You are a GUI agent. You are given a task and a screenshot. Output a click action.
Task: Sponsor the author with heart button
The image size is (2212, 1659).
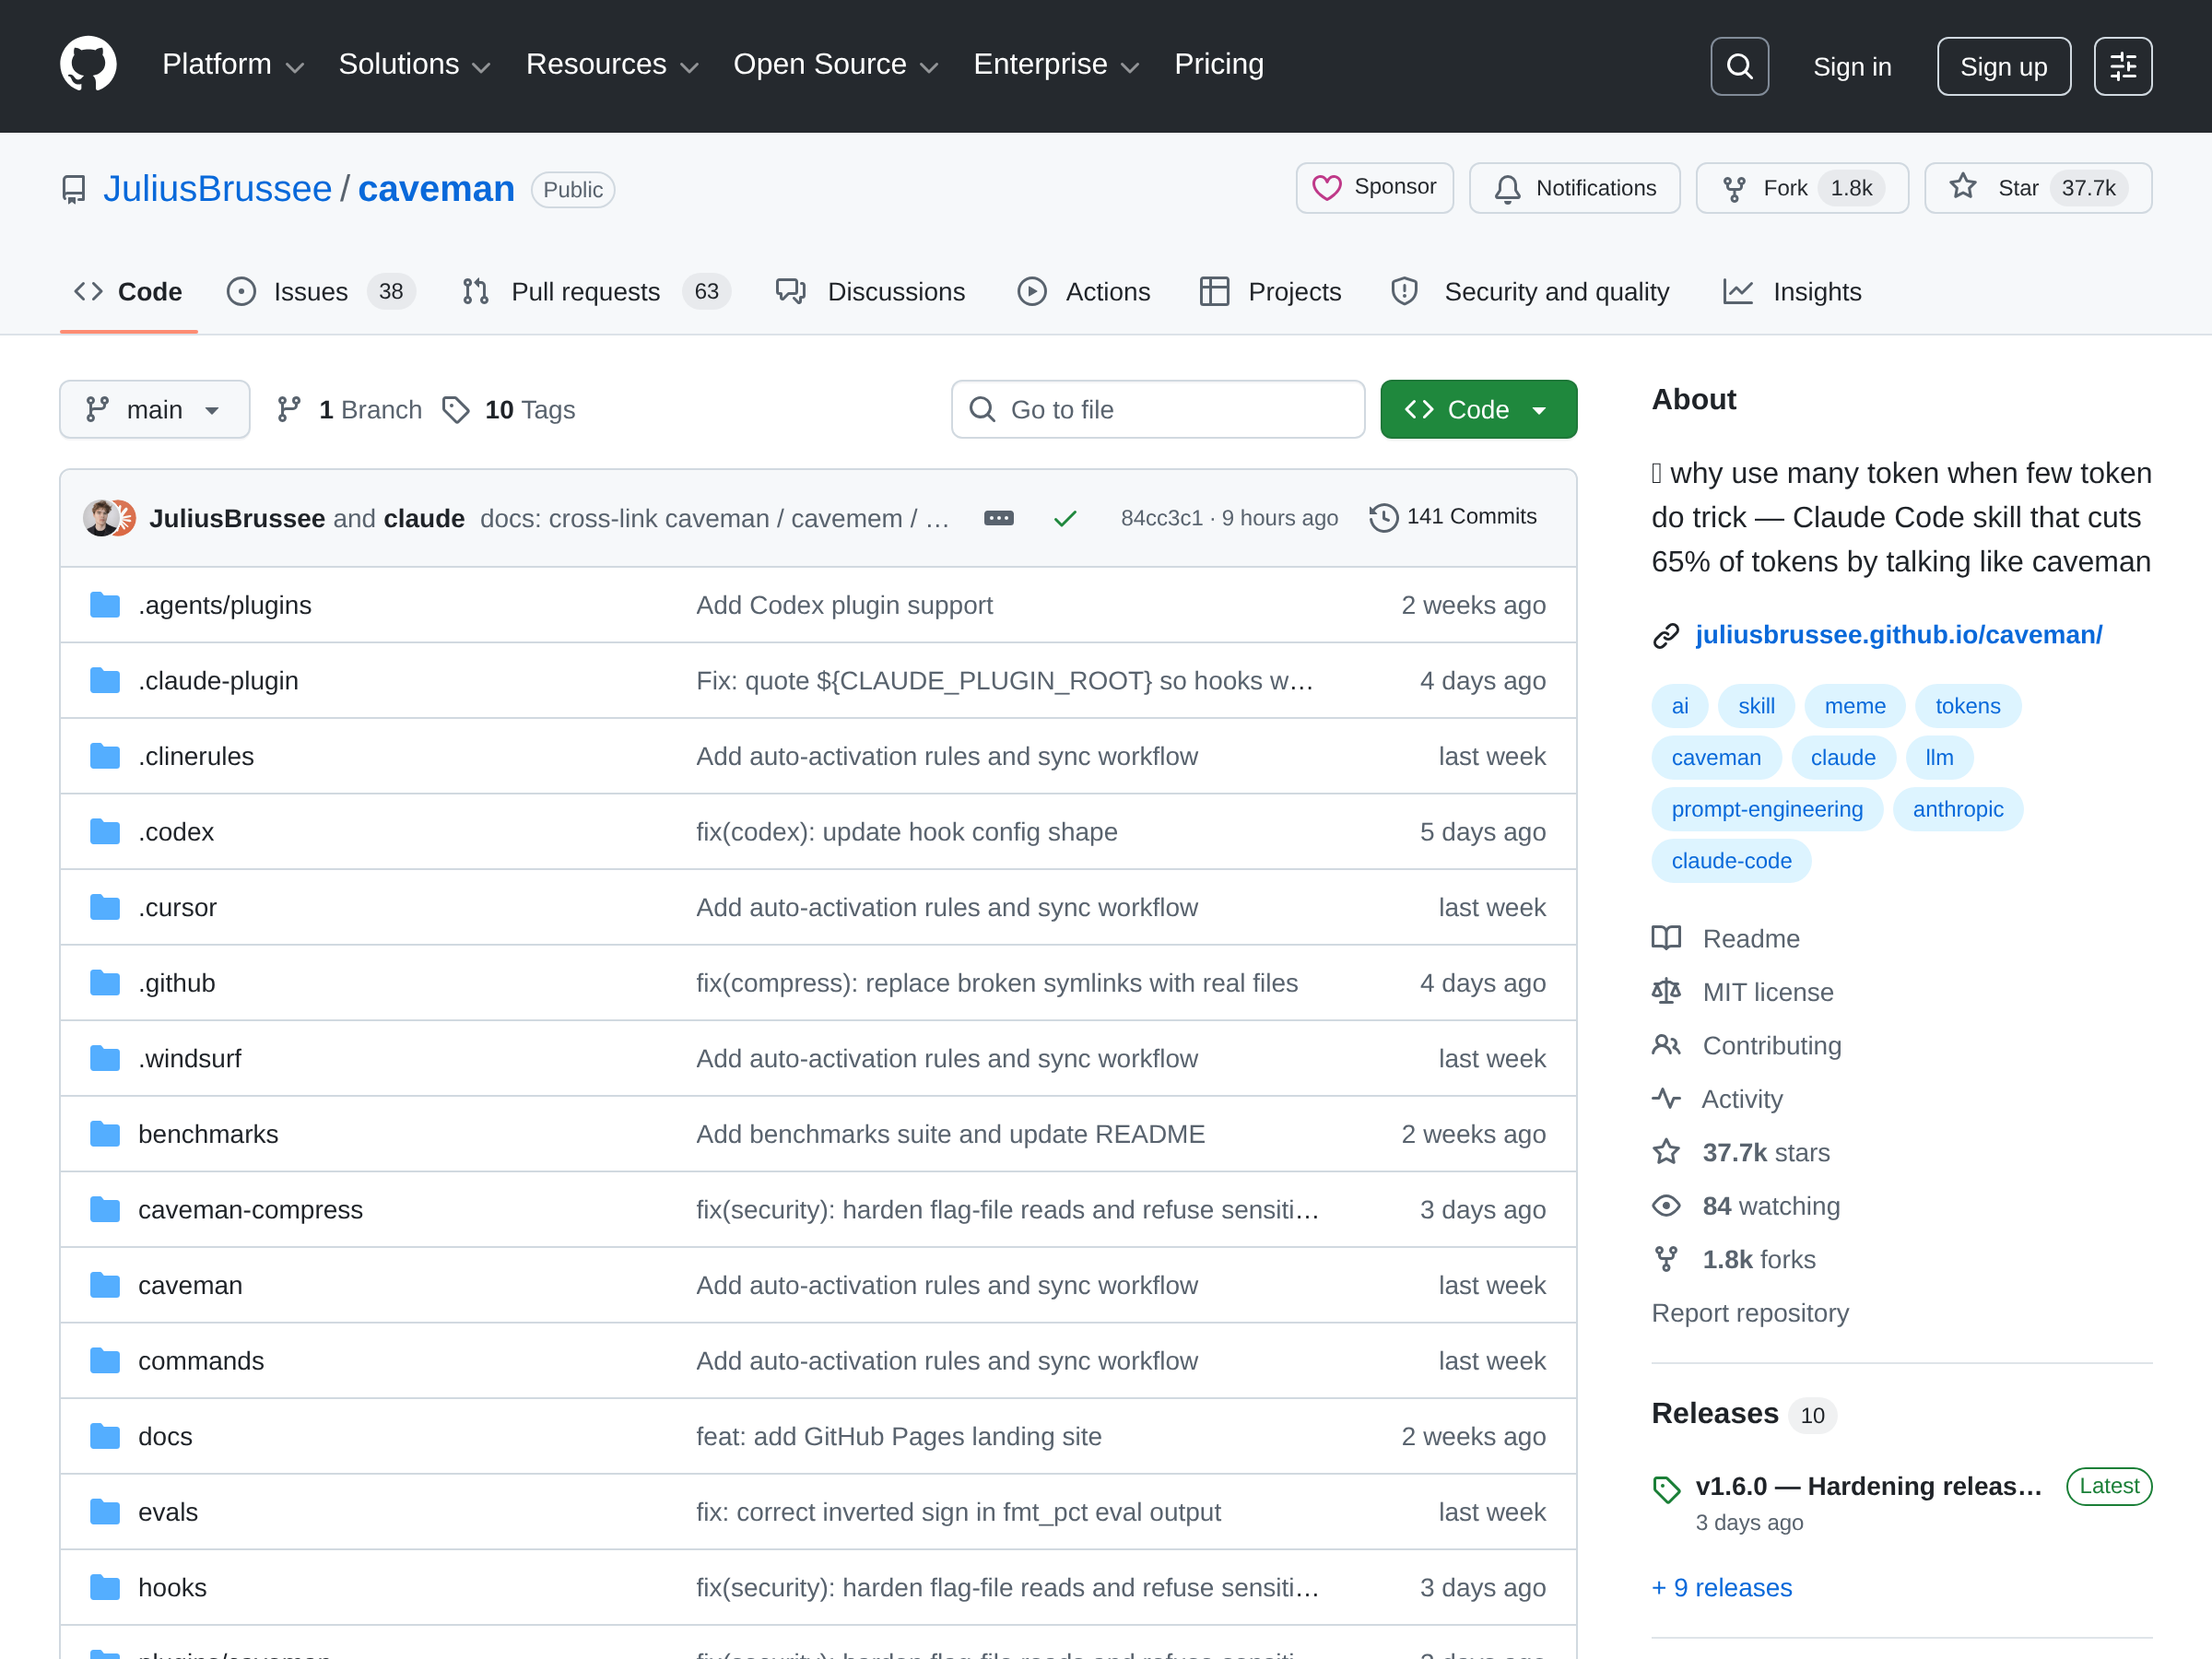pyautogui.click(x=1374, y=188)
